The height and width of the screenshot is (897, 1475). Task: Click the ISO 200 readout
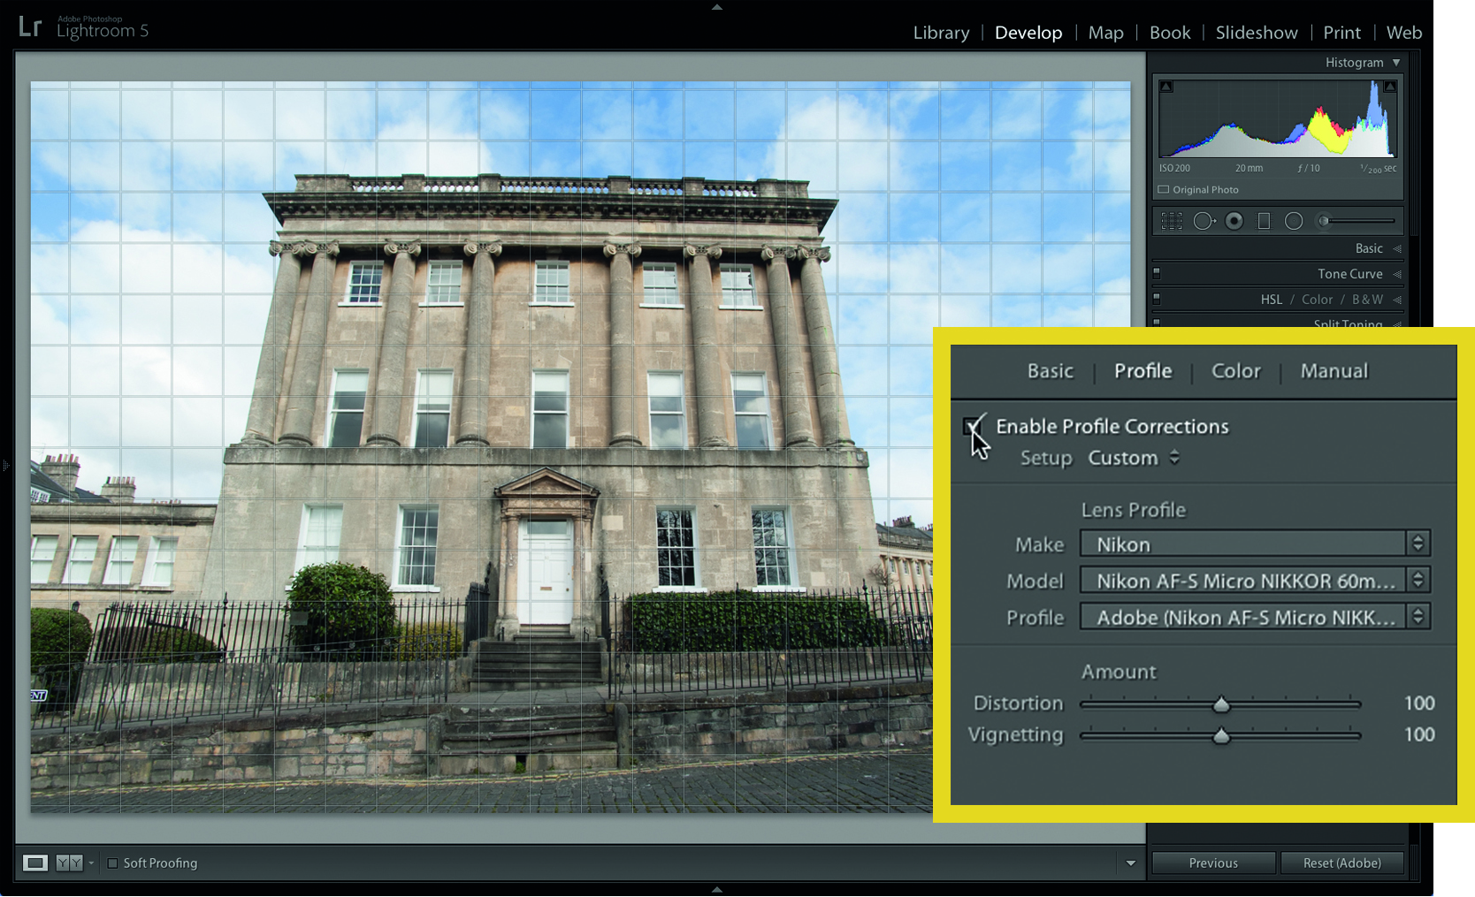[x=1174, y=168]
